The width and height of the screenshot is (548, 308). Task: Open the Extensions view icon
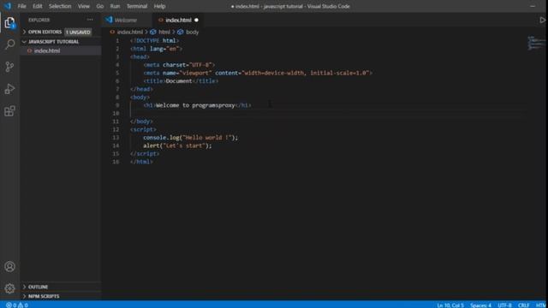(9, 111)
